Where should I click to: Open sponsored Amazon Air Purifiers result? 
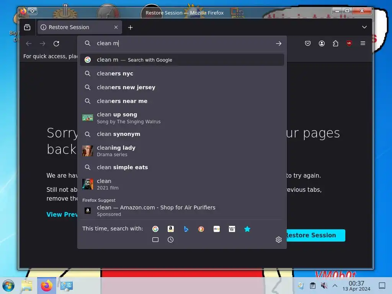182,211
